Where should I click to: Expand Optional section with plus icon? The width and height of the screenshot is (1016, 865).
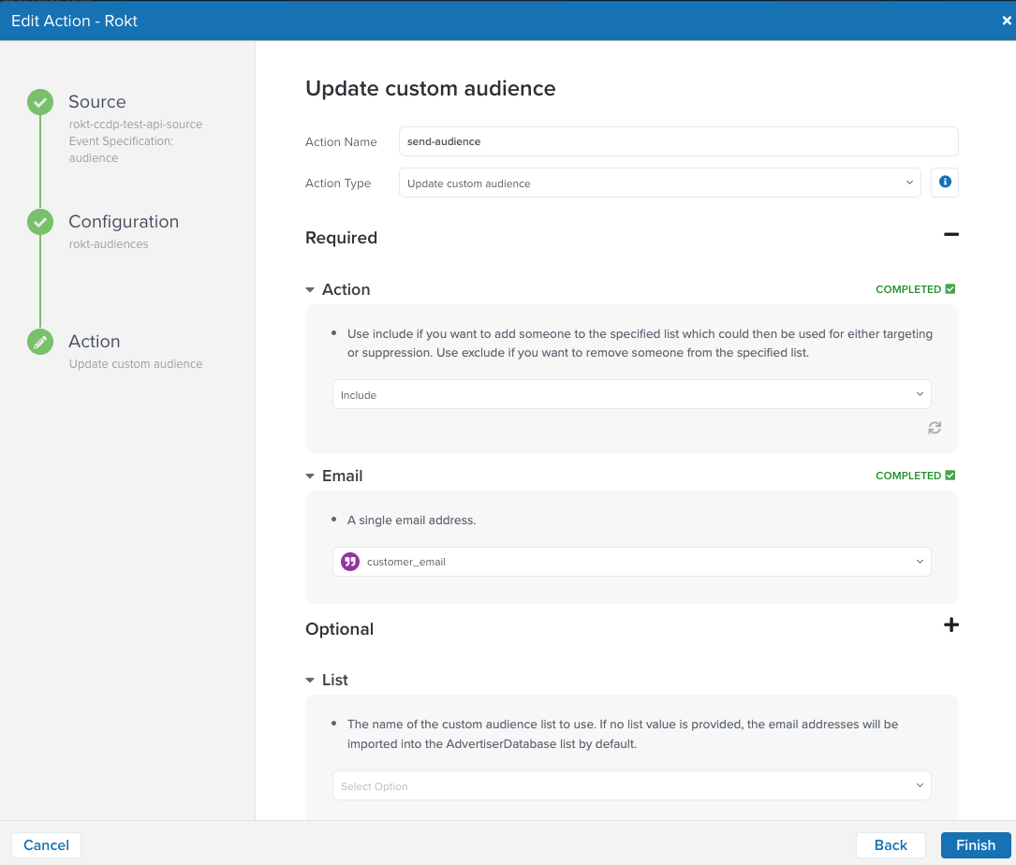pyautogui.click(x=951, y=625)
